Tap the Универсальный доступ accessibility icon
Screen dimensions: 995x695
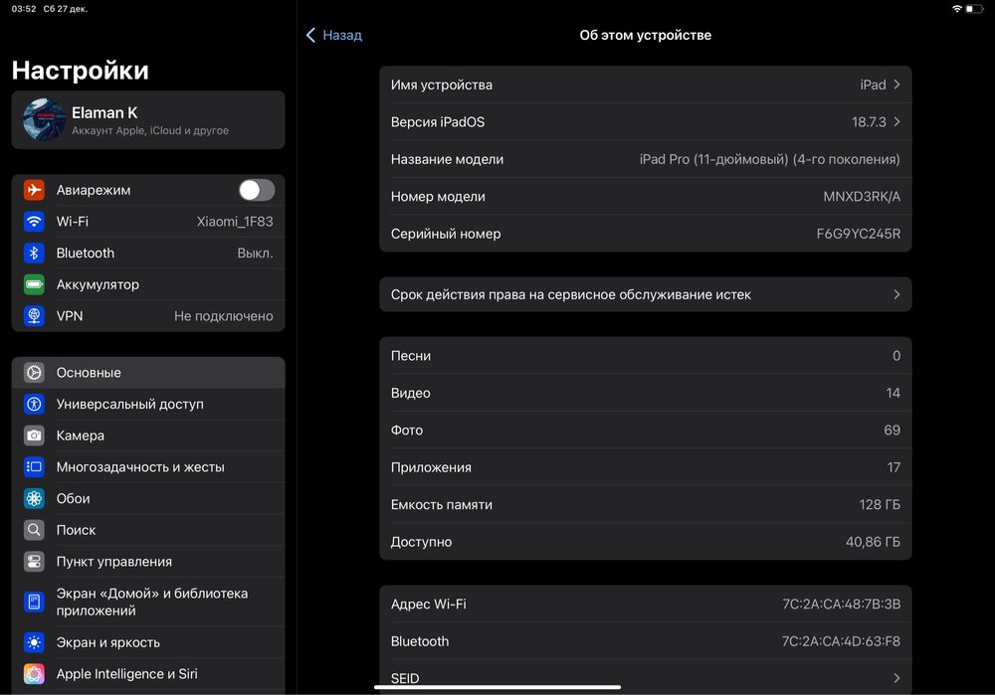click(34, 404)
